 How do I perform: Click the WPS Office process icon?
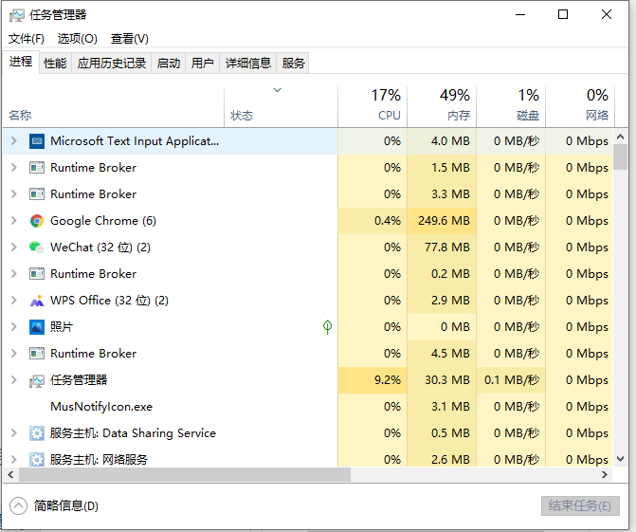pos(37,301)
